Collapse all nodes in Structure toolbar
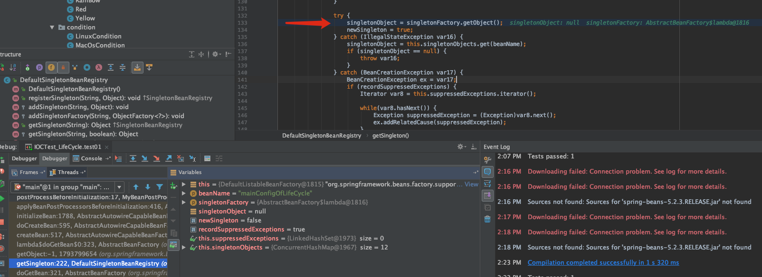Viewport: 762px width, 277px height. [x=123, y=67]
